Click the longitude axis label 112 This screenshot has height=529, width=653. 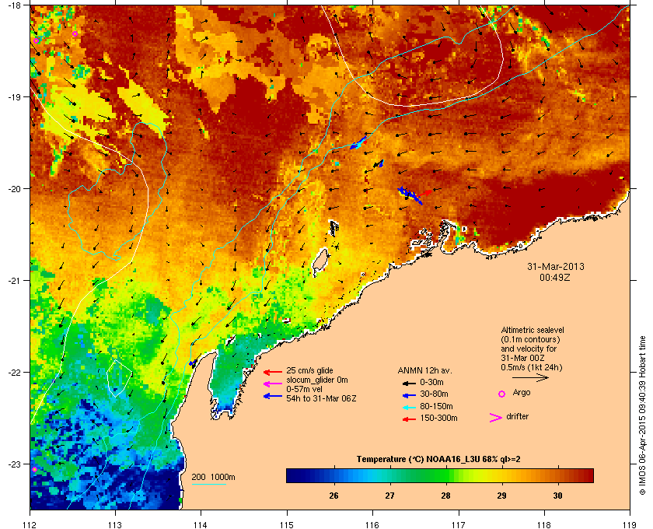pyautogui.click(x=30, y=525)
